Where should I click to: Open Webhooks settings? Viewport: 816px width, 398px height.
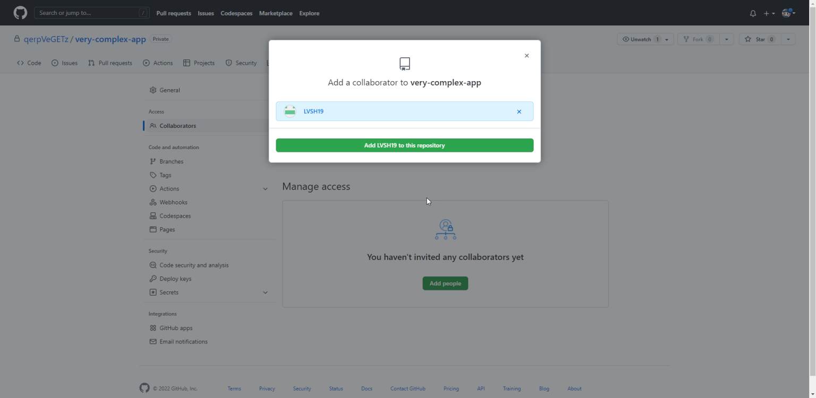pos(209,202)
